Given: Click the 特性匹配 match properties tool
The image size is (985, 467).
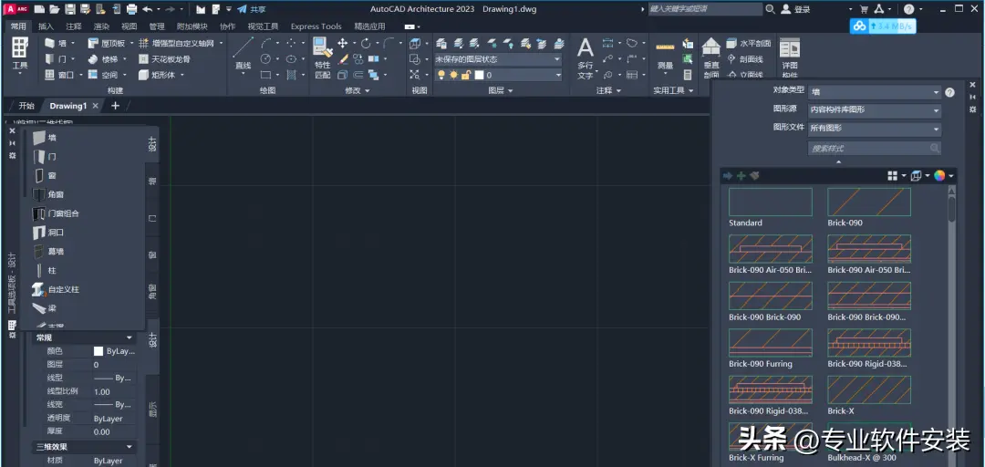Looking at the screenshot, I should point(322,57).
